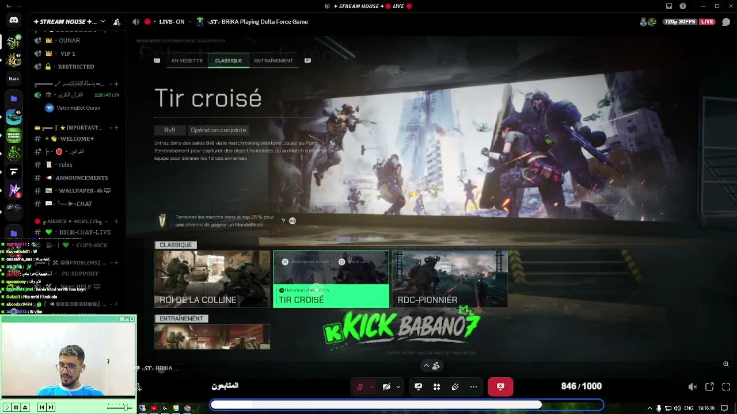Add channel to ANONCE NOW LIVE category
This screenshot has height=414, width=737.
(116, 221)
